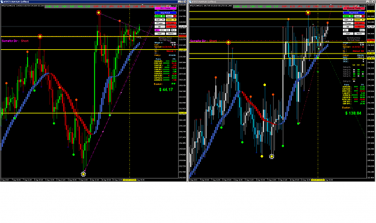Click the green Long button in right chart panel

(348, 16)
